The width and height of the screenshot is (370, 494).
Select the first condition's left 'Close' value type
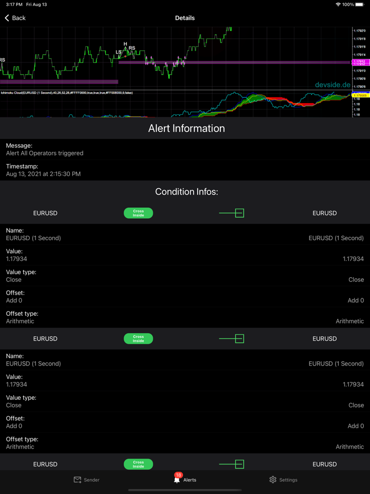[14, 280]
